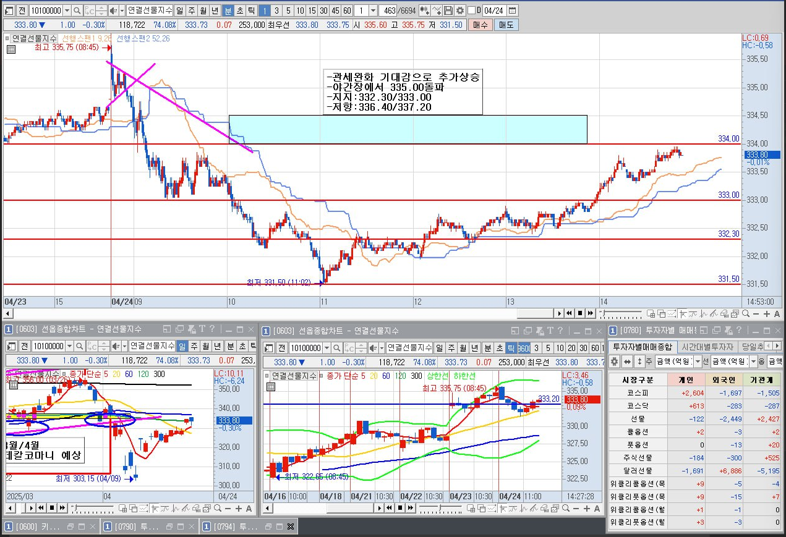Click the red 매수 buy button
Viewport: 786px width, 537px height.
(480, 25)
